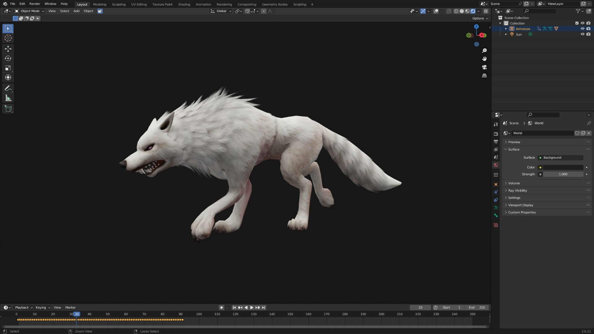Select the Transform tool

coord(8,78)
